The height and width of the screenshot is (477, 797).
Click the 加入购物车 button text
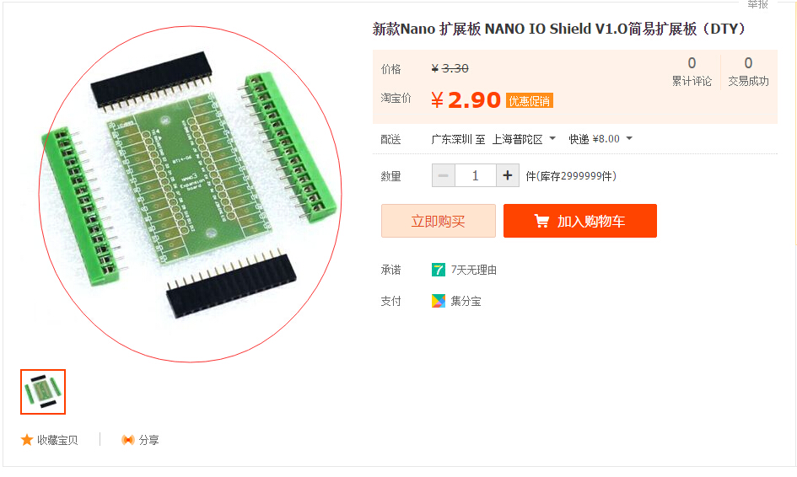coord(591,222)
